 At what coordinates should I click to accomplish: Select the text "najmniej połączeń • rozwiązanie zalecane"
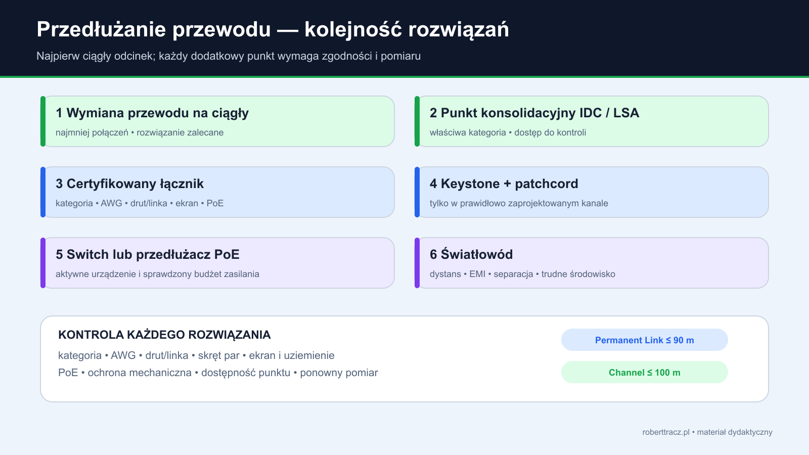coord(140,132)
